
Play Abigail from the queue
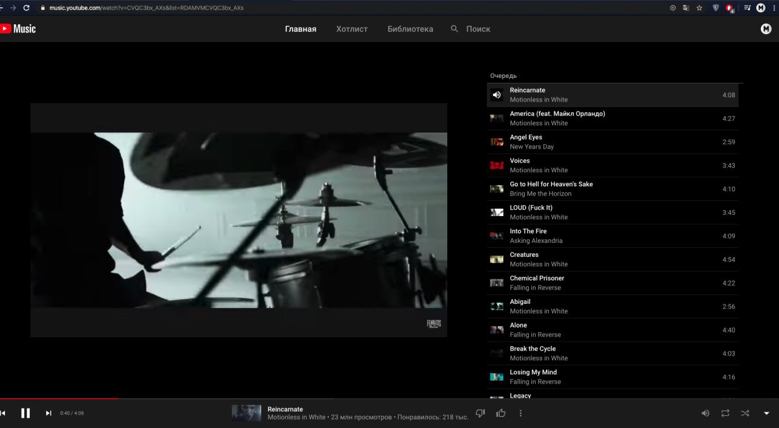click(x=612, y=306)
